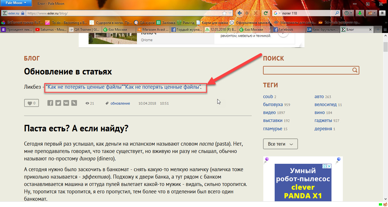
Task: Share the post on Twitter
Action: pyautogui.click(x=58, y=103)
